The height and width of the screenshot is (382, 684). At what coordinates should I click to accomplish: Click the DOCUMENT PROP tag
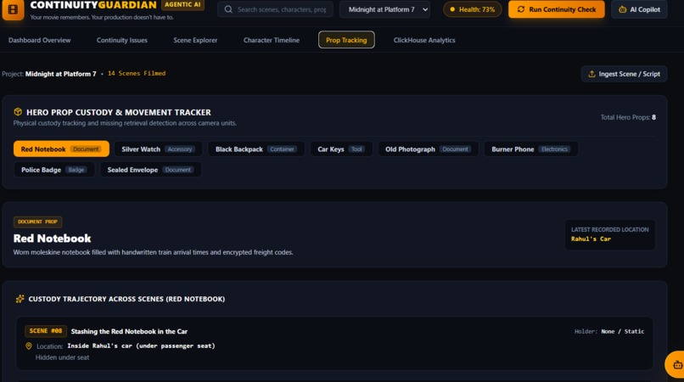tap(37, 222)
